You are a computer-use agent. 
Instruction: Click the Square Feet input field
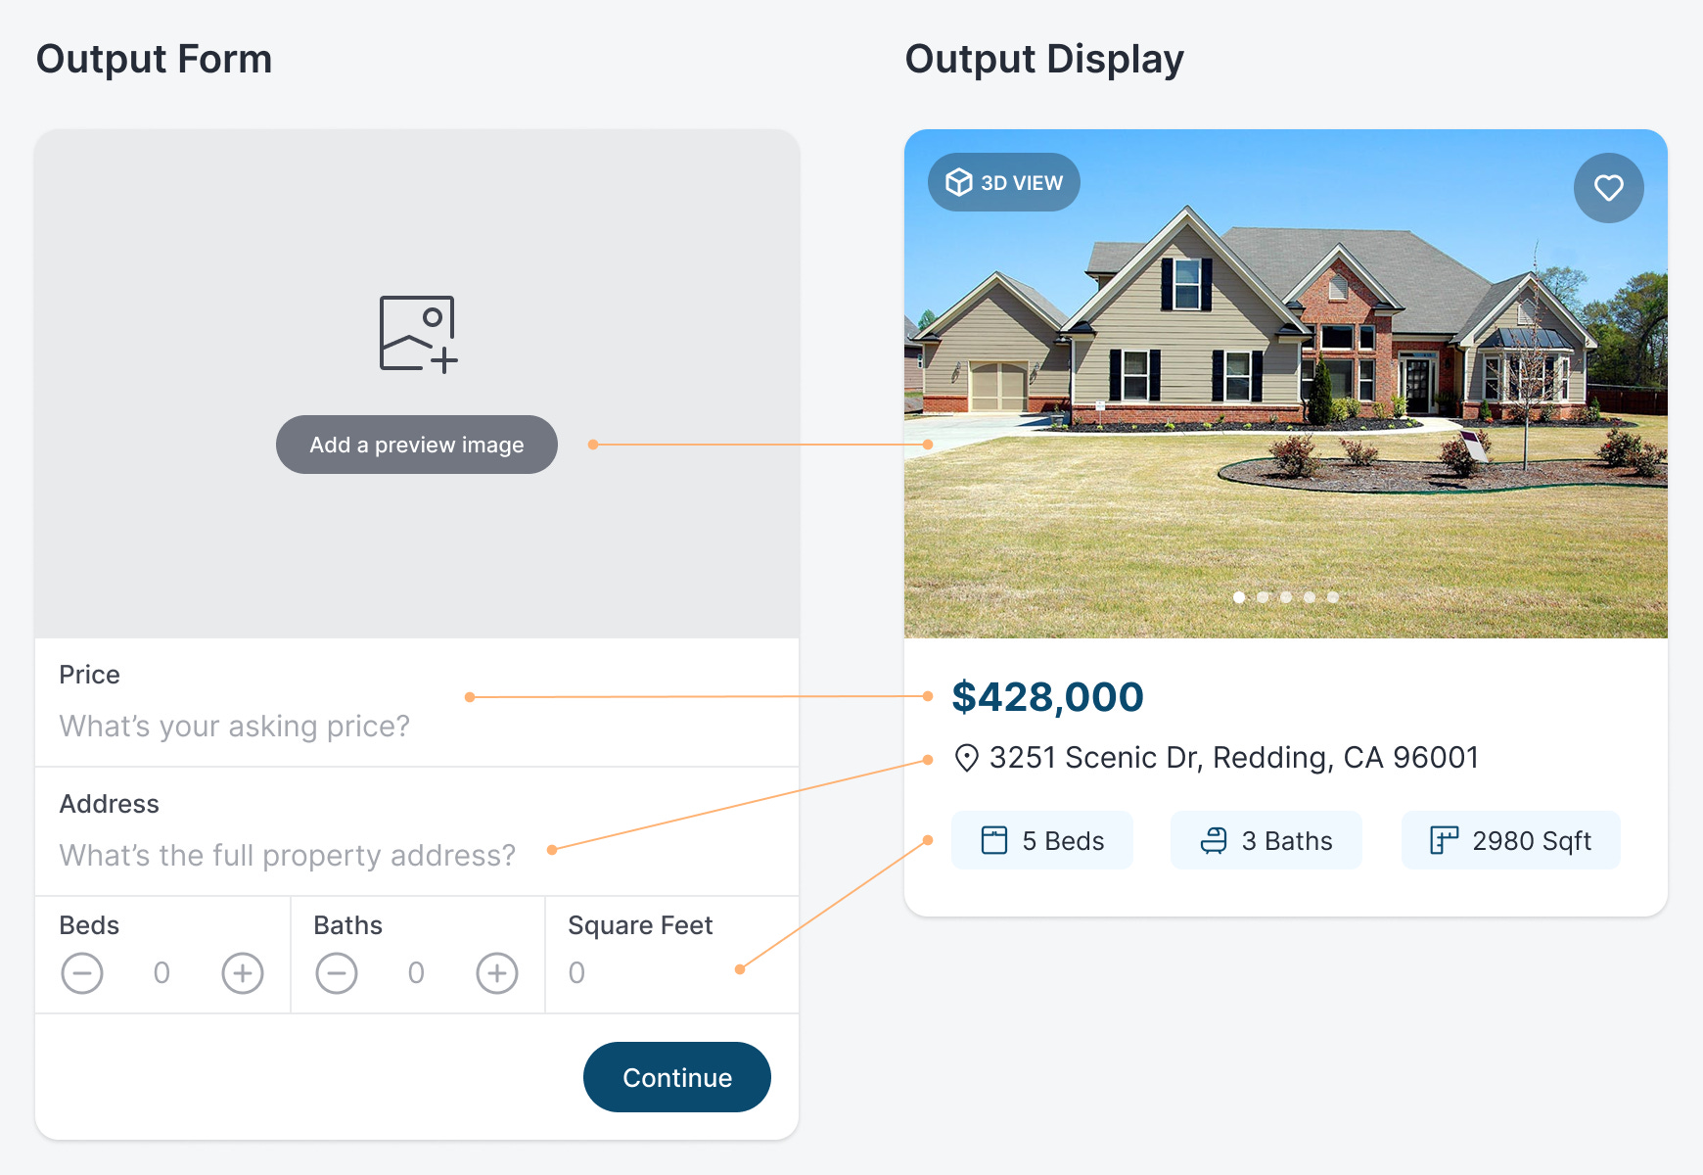646,973
